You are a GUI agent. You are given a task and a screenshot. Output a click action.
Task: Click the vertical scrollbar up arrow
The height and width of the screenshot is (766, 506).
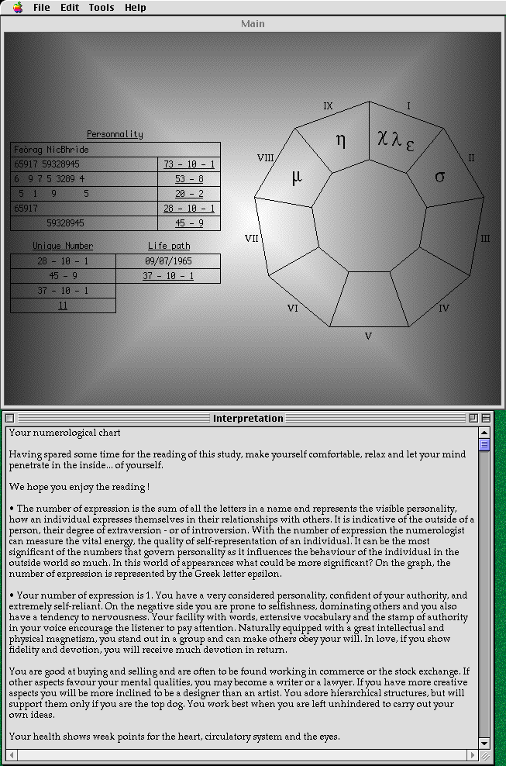coord(484,433)
